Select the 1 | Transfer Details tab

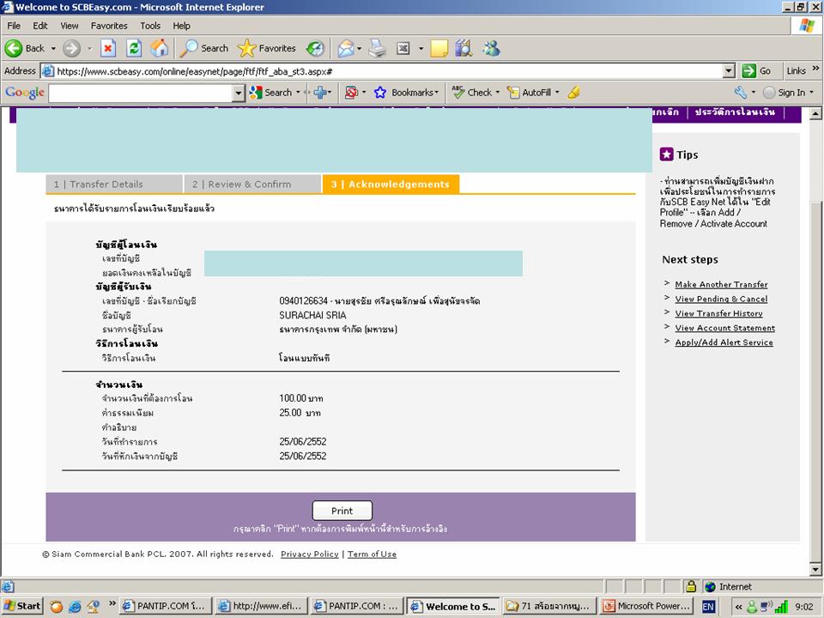pyautogui.click(x=114, y=185)
